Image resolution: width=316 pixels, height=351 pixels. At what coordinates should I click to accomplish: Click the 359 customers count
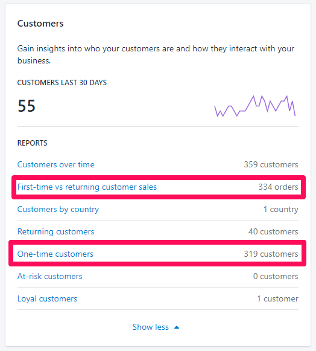271,164
